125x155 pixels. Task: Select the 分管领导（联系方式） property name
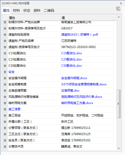tap(23, 128)
